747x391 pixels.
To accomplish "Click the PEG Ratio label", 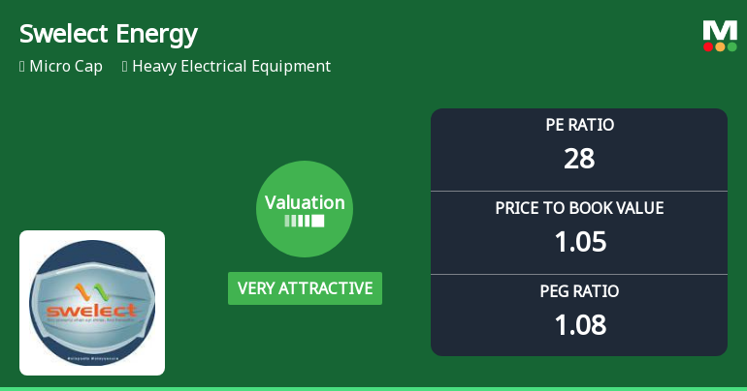I will (x=579, y=291).
